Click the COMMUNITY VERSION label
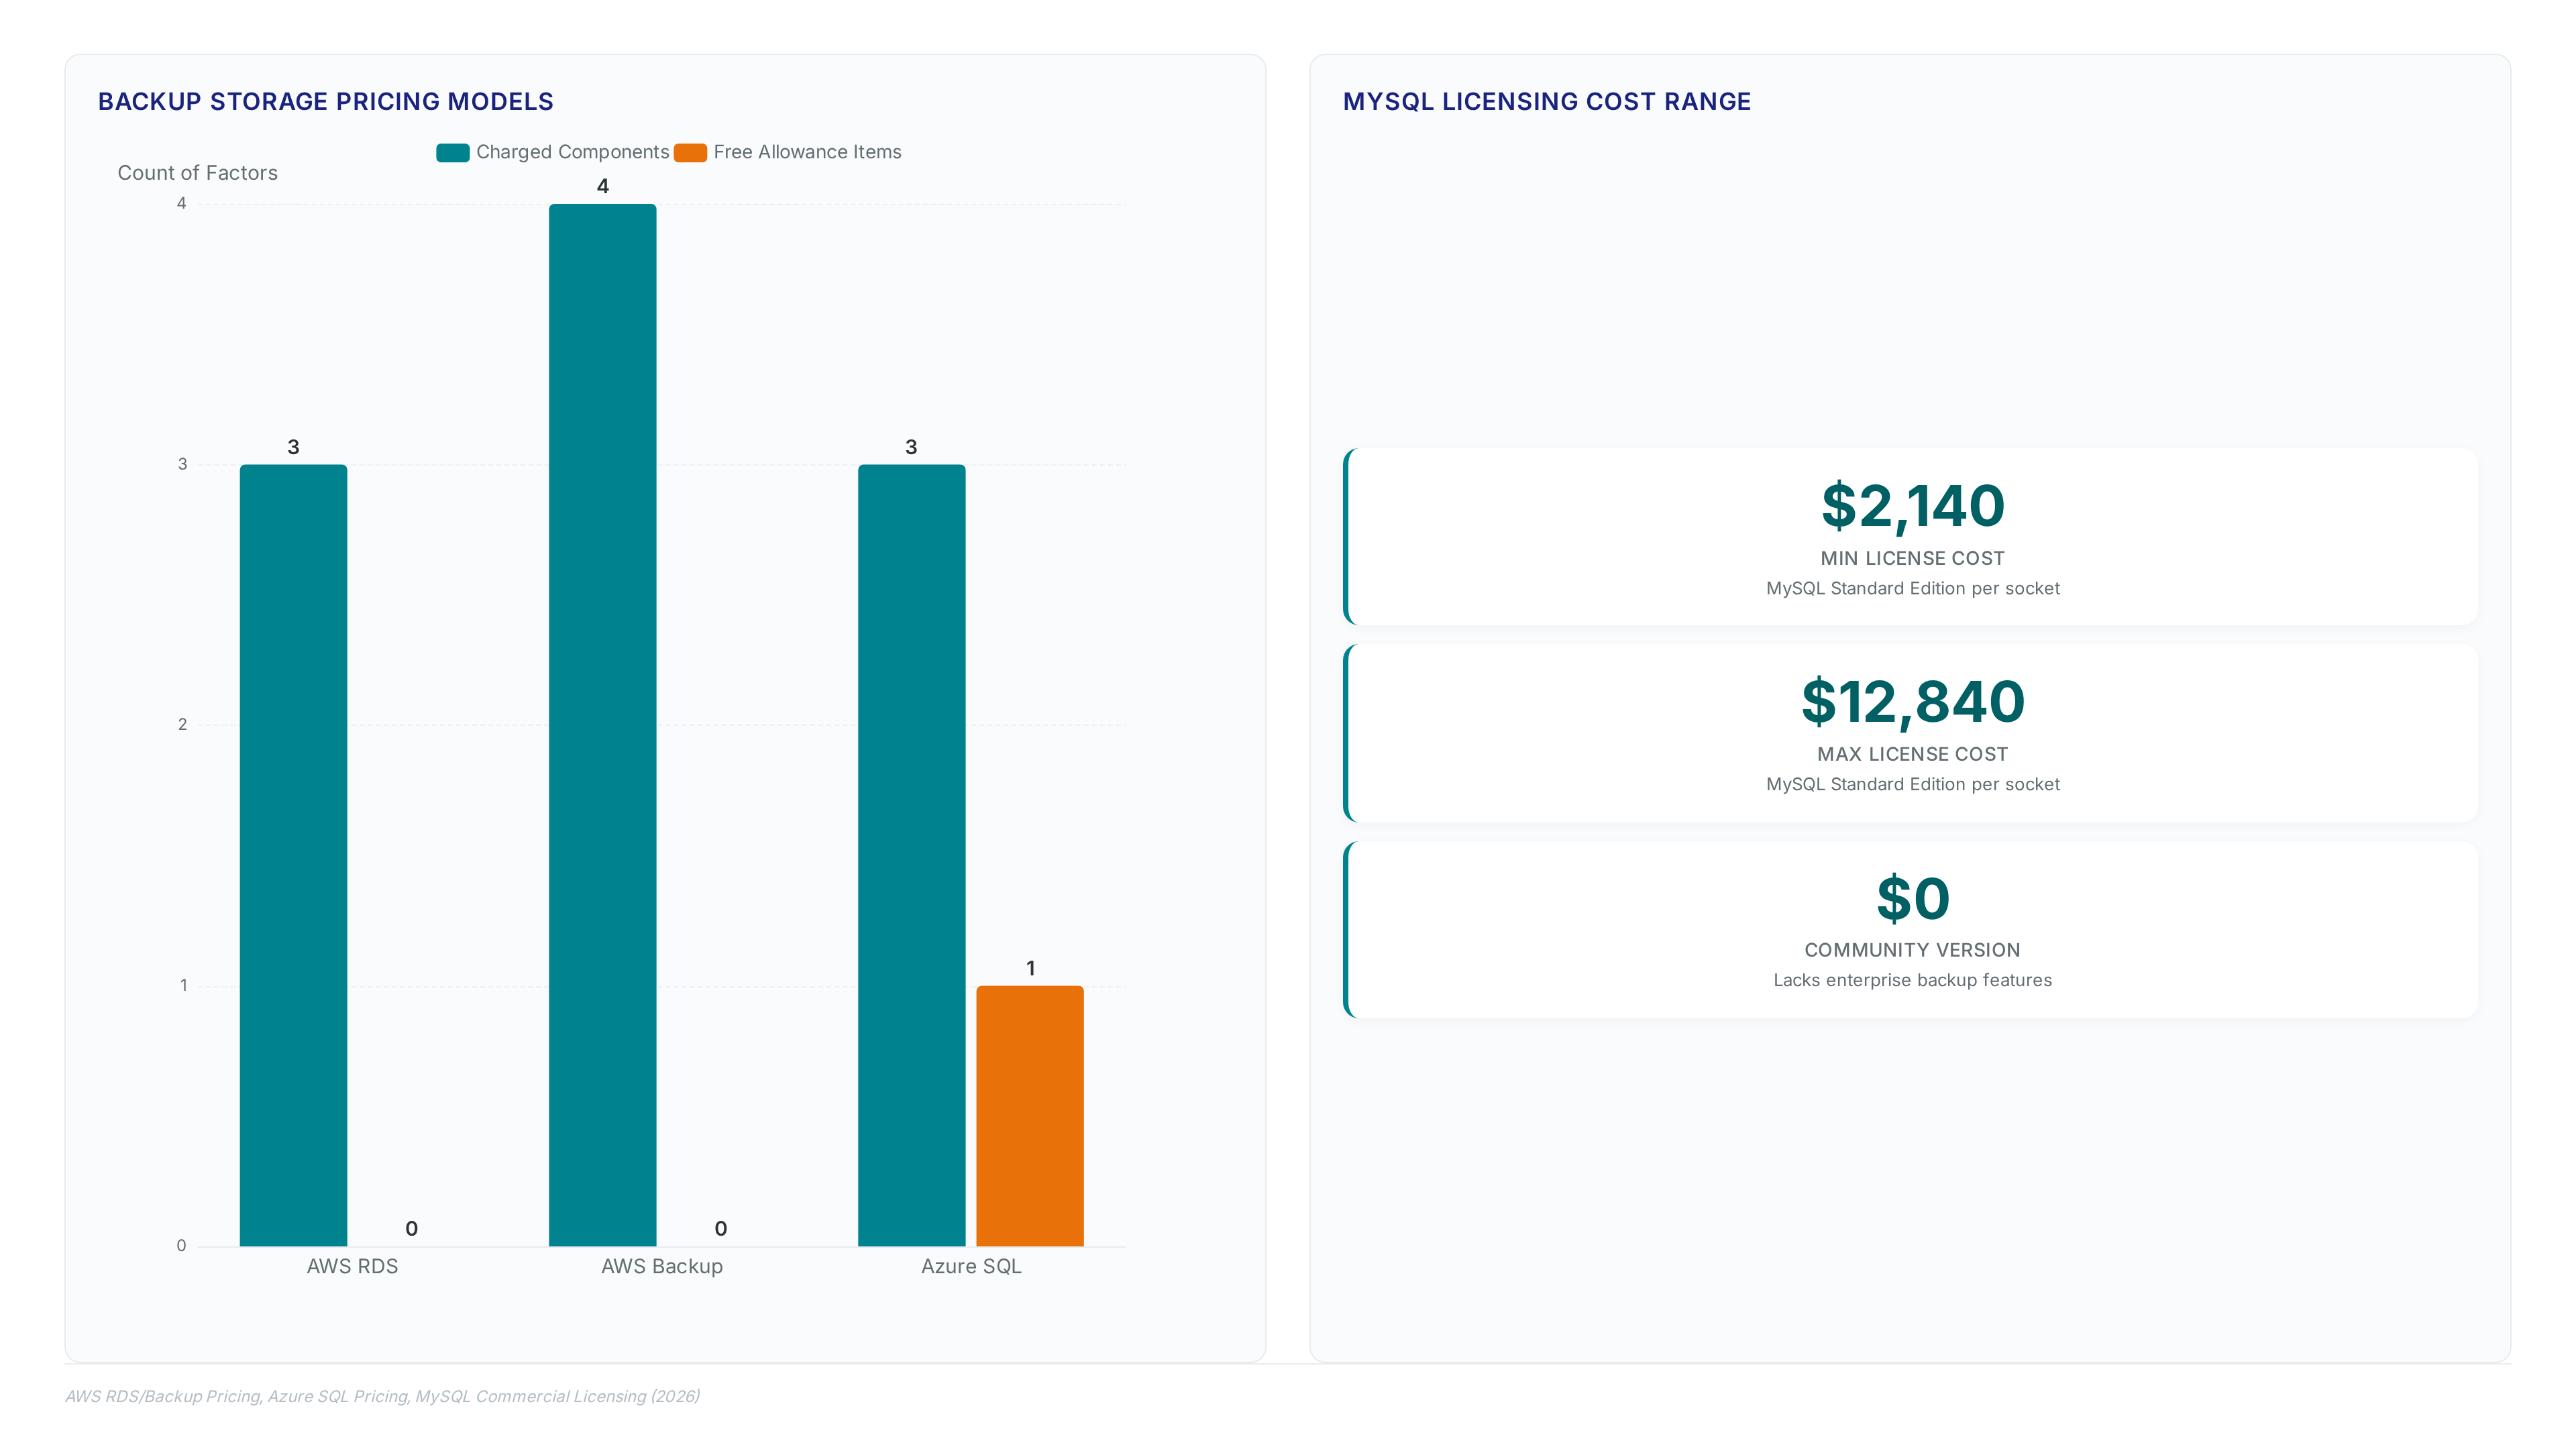Image resolution: width=2576 pixels, height=1449 pixels. [x=1913, y=950]
